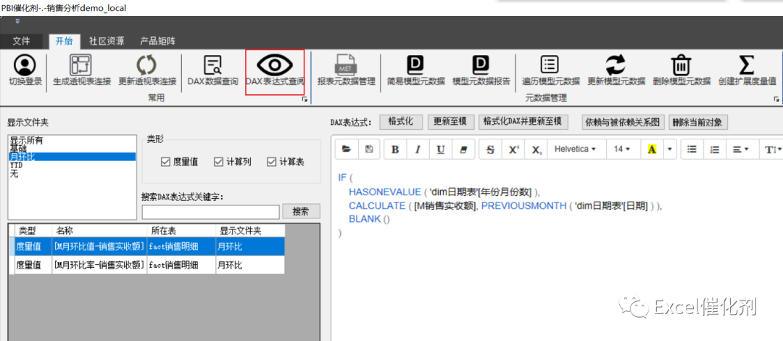Select row [M月环比率-销售实收额]

(x=146, y=265)
